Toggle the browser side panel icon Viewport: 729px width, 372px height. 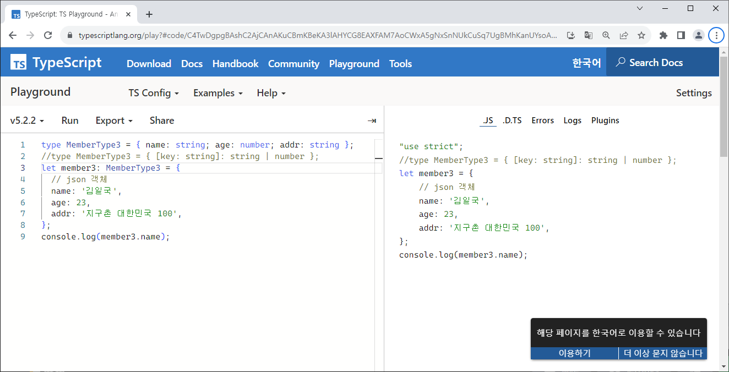pos(681,35)
